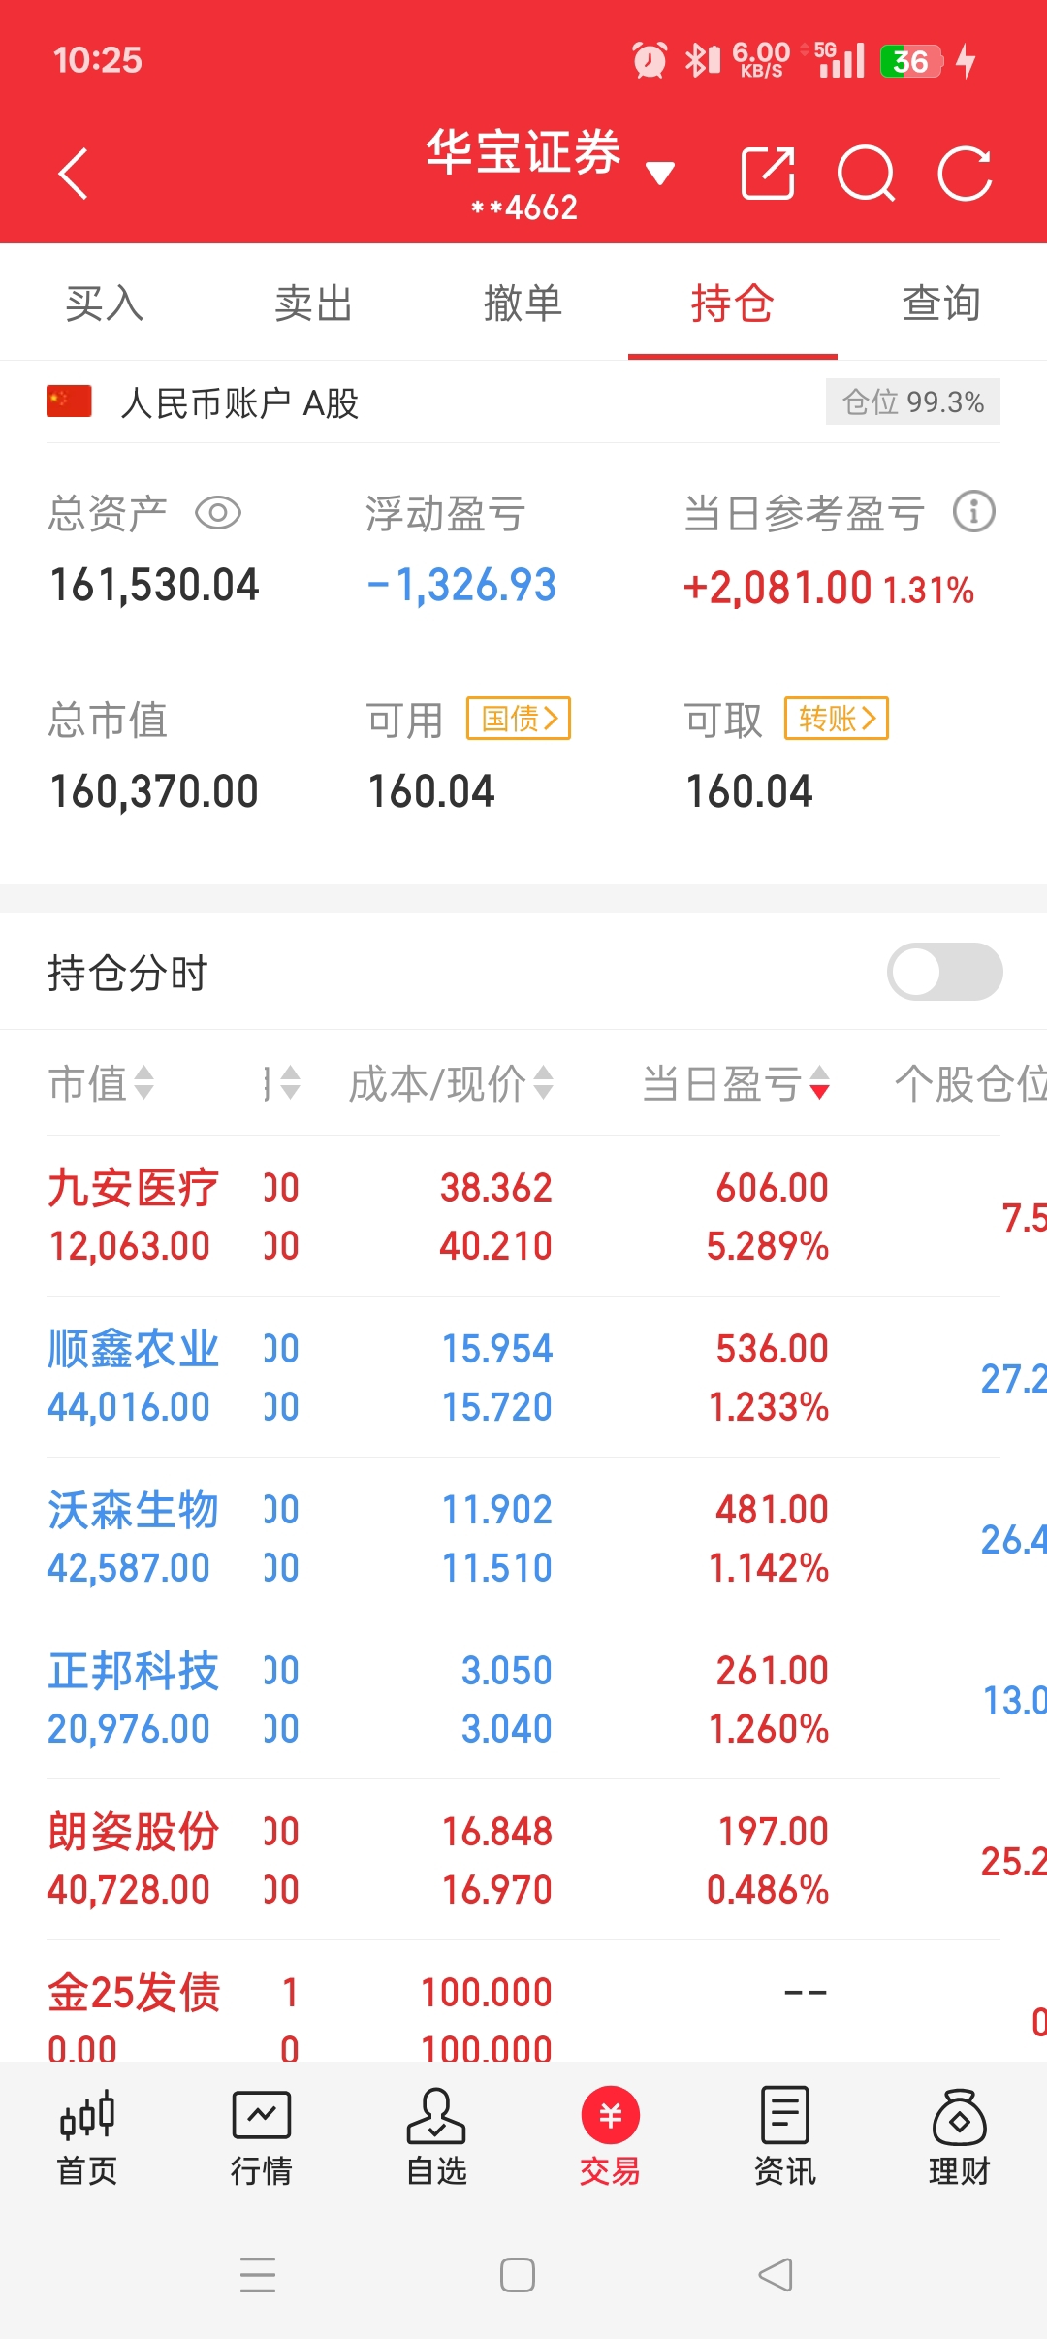
Task: Open the 顺鑫农业 holding row
Action: [523, 1377]
